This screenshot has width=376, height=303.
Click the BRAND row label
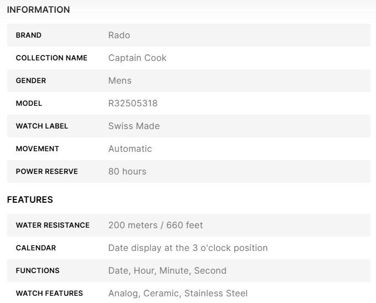29,35
